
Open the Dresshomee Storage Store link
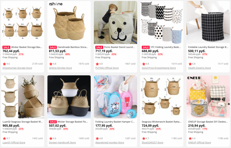point(17,68)
